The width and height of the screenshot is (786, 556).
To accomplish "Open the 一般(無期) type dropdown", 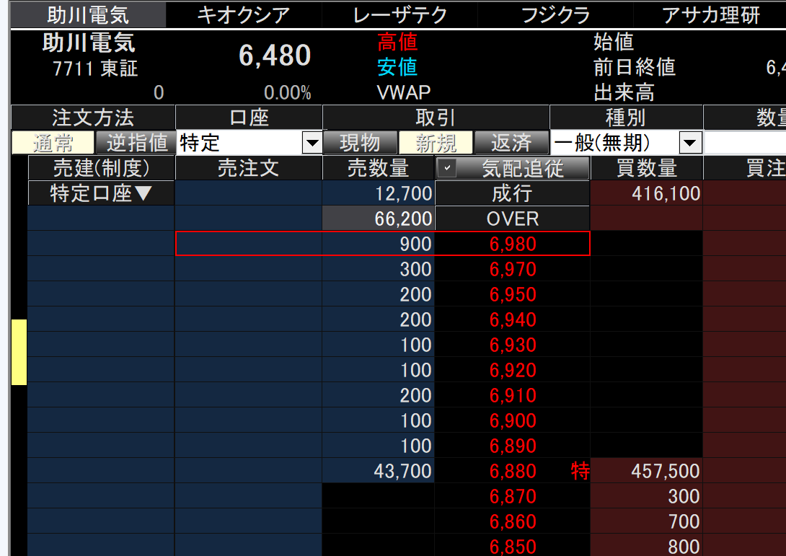I will pos(690,144).
